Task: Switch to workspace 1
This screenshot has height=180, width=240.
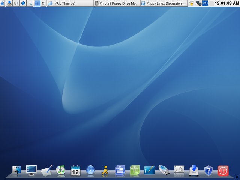Action: pyautogui.click(x=37, y=3)
